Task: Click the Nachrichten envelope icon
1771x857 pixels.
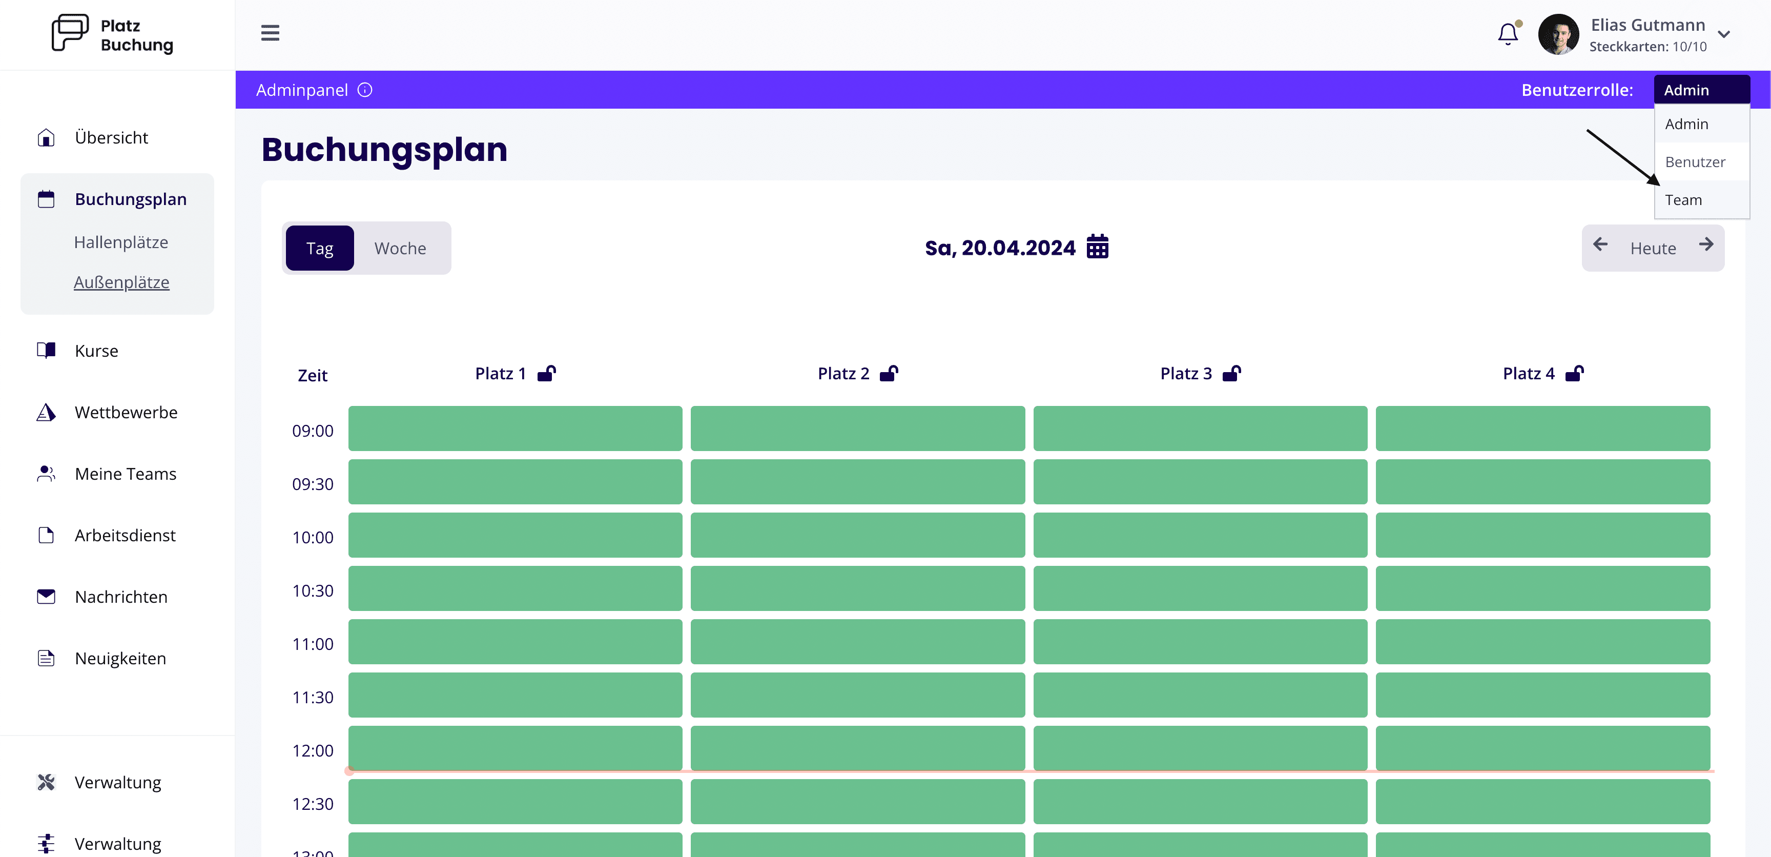Action: pos(46,596)
